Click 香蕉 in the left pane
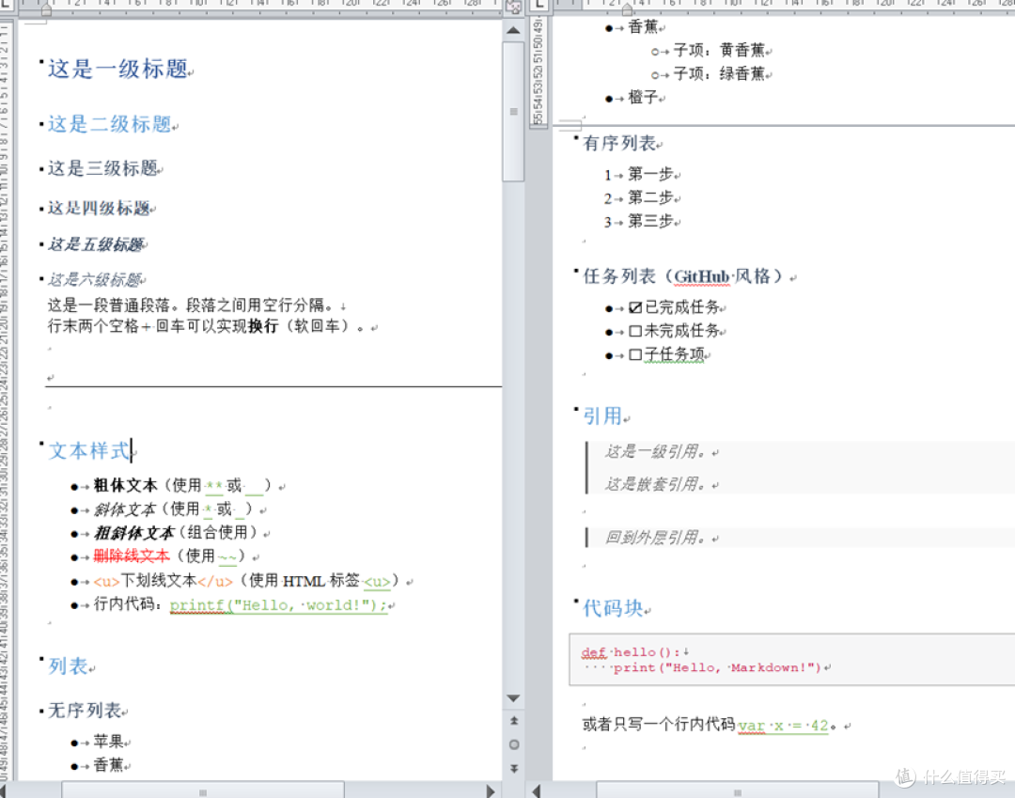The width and height of the screenshot is (1015, 798). (108, 766)
